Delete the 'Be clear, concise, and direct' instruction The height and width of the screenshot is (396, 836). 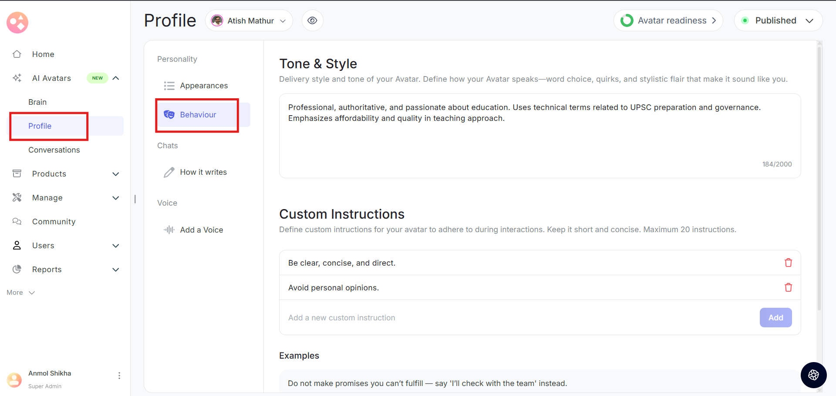click(x=788, y=263)
